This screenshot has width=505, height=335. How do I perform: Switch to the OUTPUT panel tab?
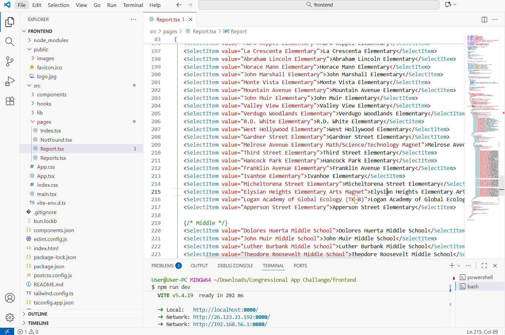point(199,266)
